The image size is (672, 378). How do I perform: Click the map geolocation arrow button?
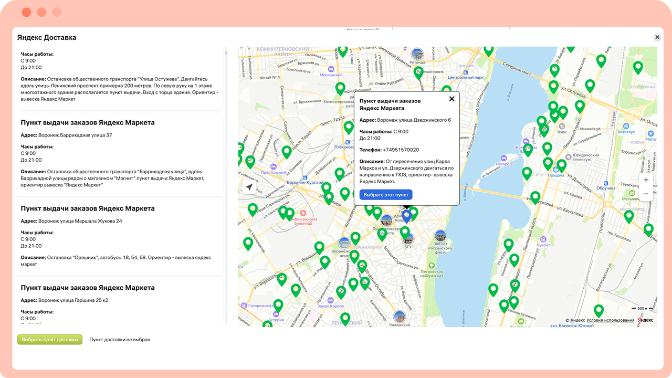click(x=249, y=187)
